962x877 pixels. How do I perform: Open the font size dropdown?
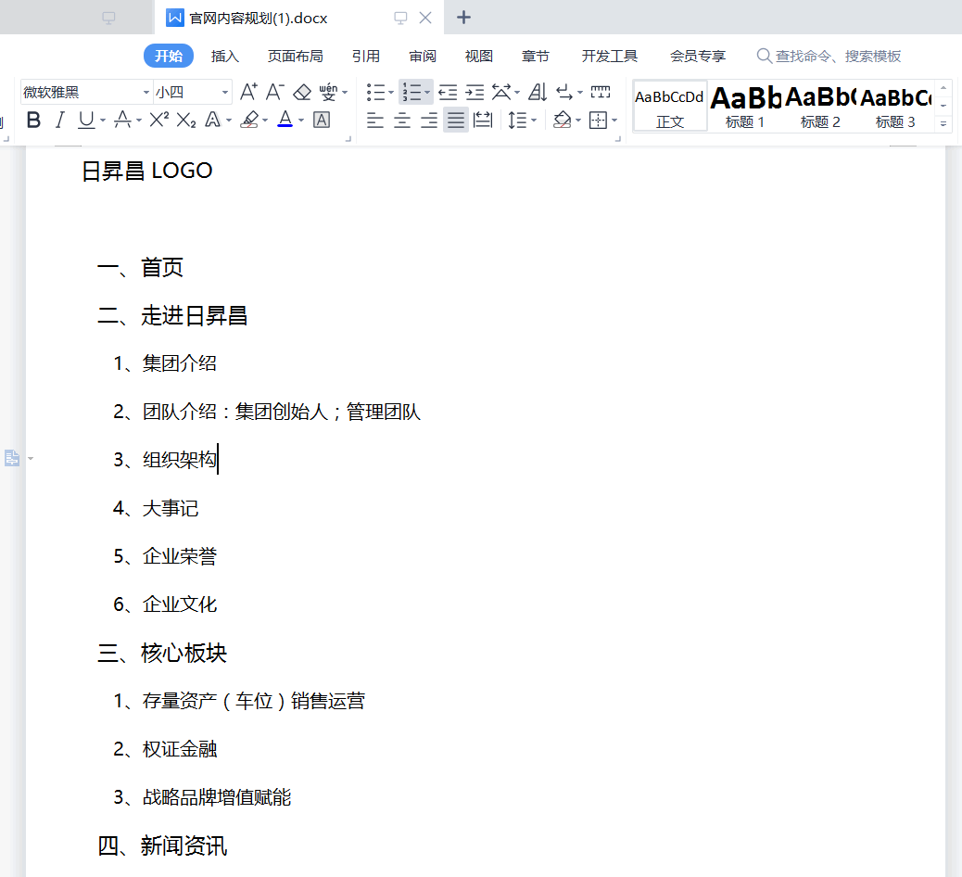(222, 92)
